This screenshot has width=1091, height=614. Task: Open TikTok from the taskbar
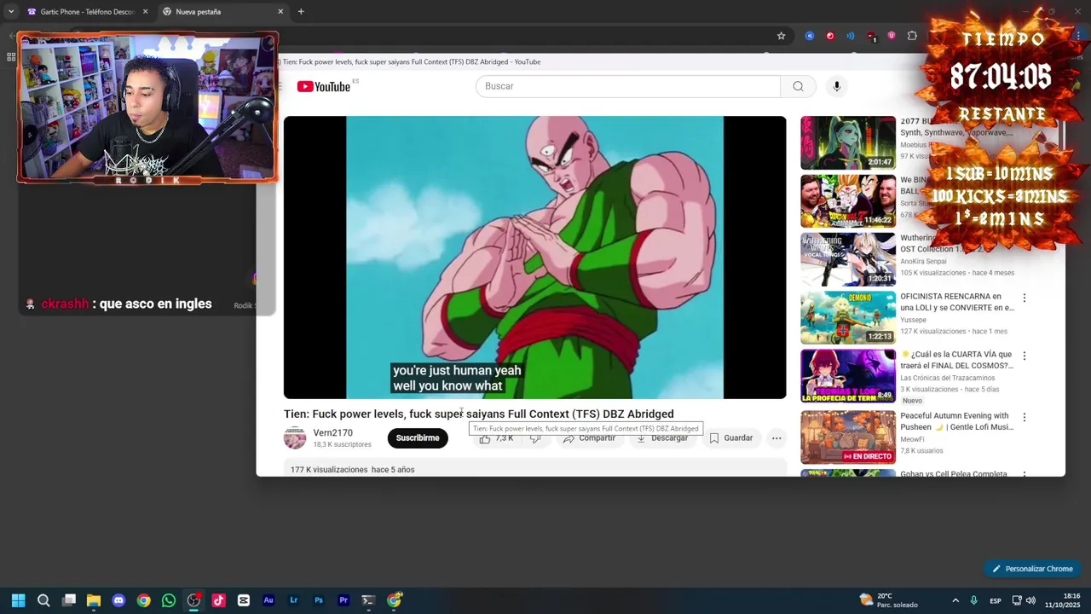click(218, 600)
